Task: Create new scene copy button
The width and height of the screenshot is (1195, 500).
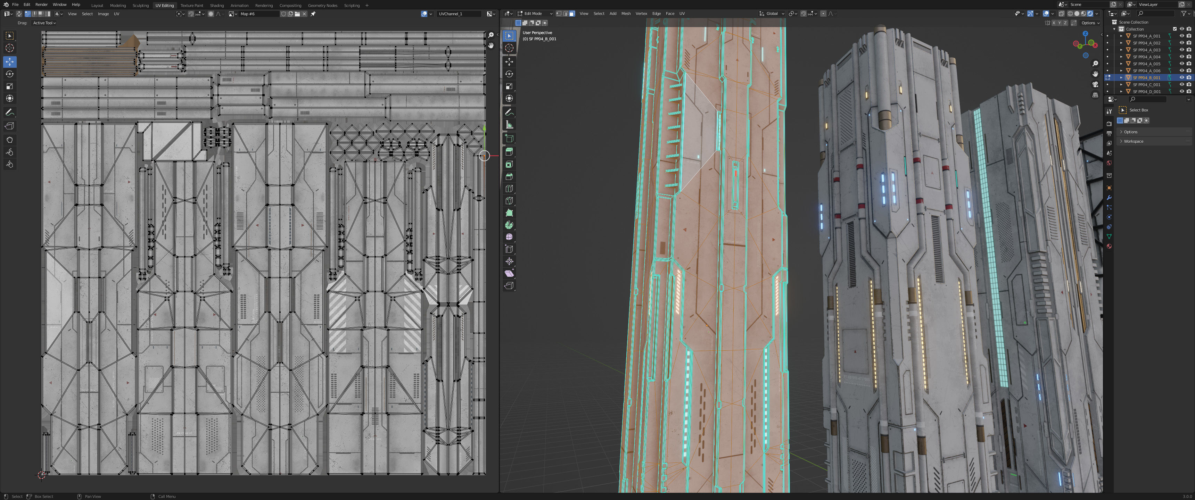Action: (1113, 4)
